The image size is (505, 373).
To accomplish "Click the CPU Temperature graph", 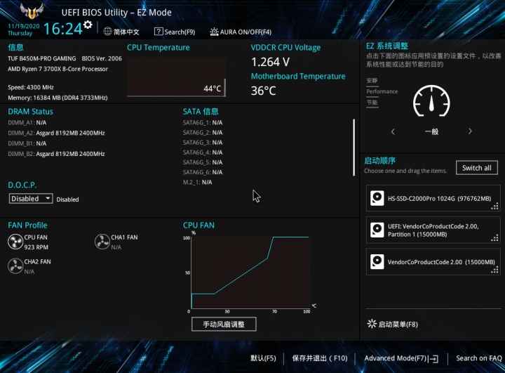I will [177, 77].
